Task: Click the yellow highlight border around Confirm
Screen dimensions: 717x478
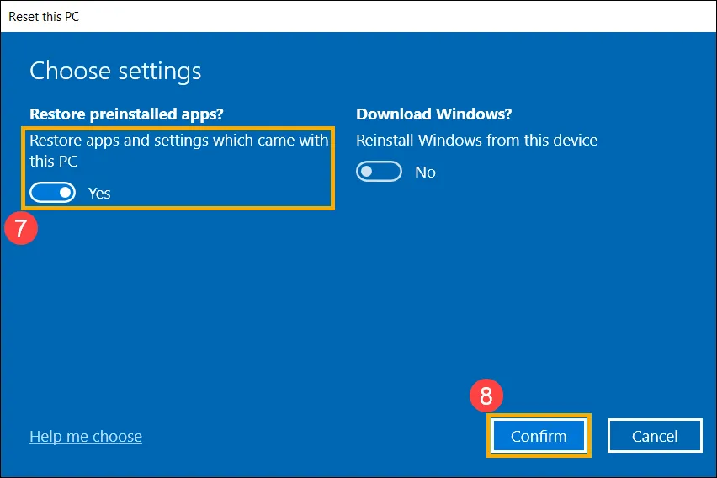Action: [539, 415]
